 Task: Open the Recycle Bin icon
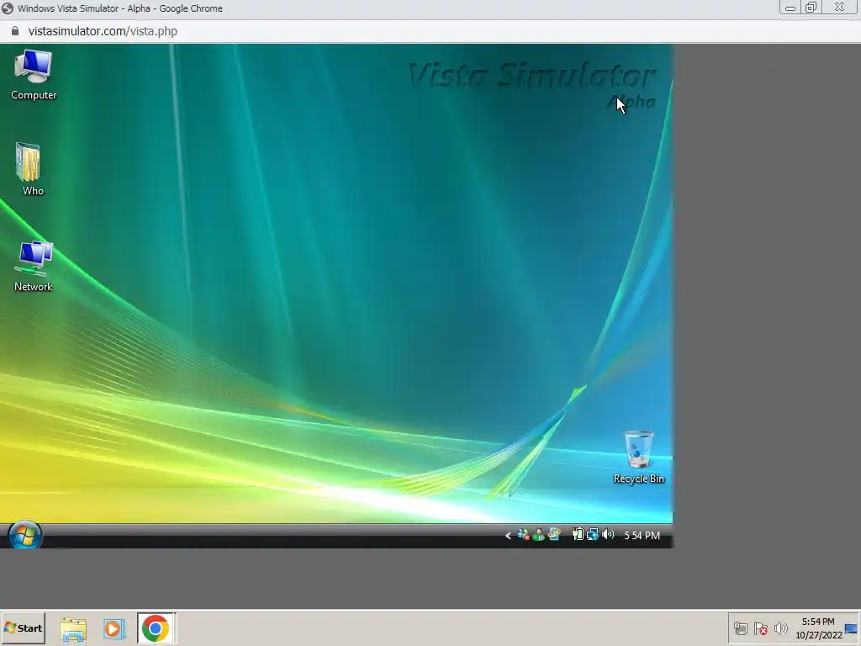pyautogui.click(x=639, y=457)
